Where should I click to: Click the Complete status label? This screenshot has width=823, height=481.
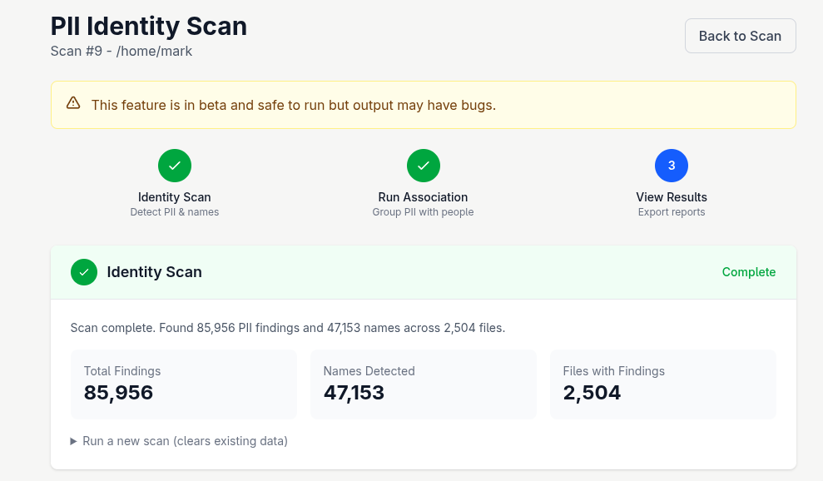pos(748,272)
